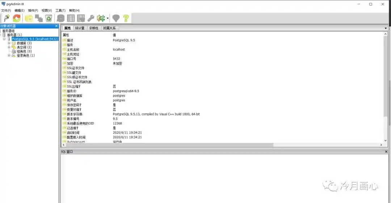Click the yellow question mark help icon

[126, 18]
